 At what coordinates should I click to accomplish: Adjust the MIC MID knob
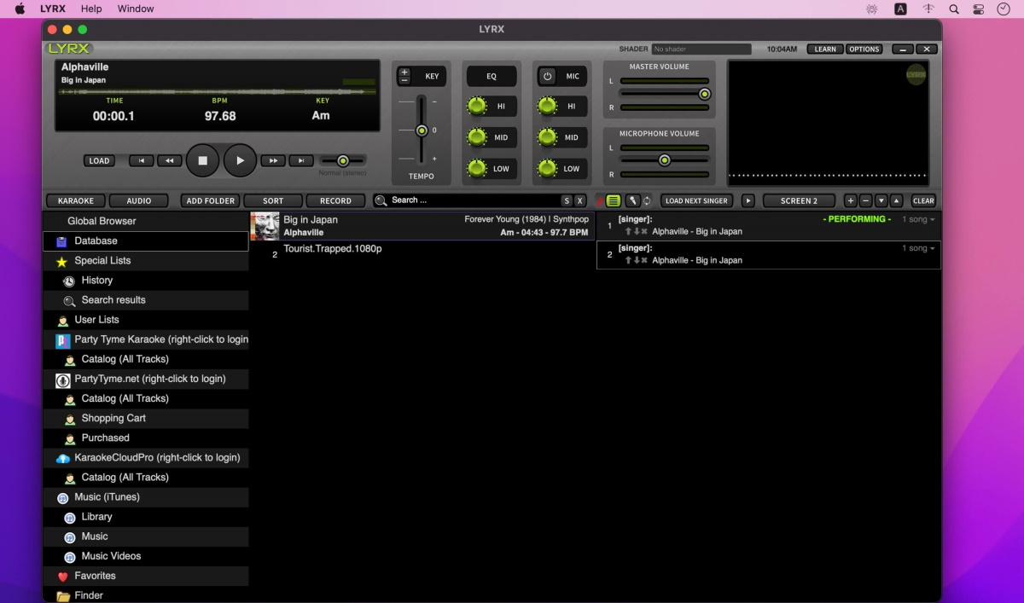(x=547, y=137)
